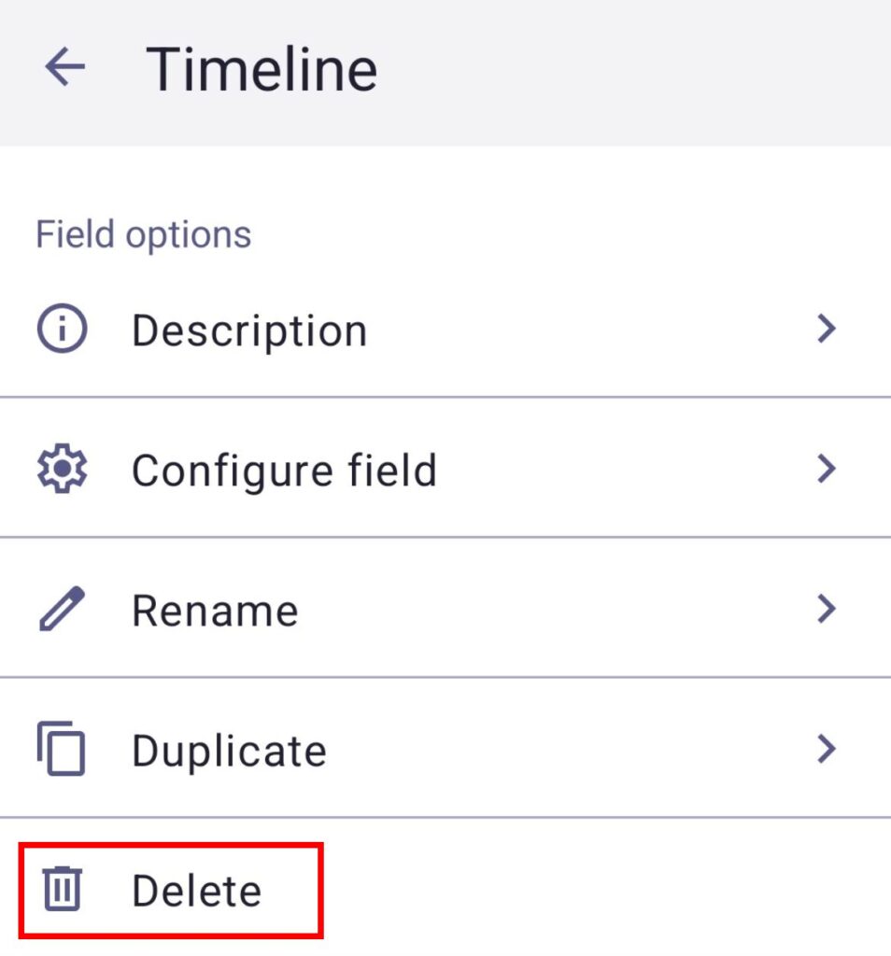Image resolution: width=891 pixels, height=956 pixels.
Task: Click the info icon beside Description
Action: (x=62, y=330)
